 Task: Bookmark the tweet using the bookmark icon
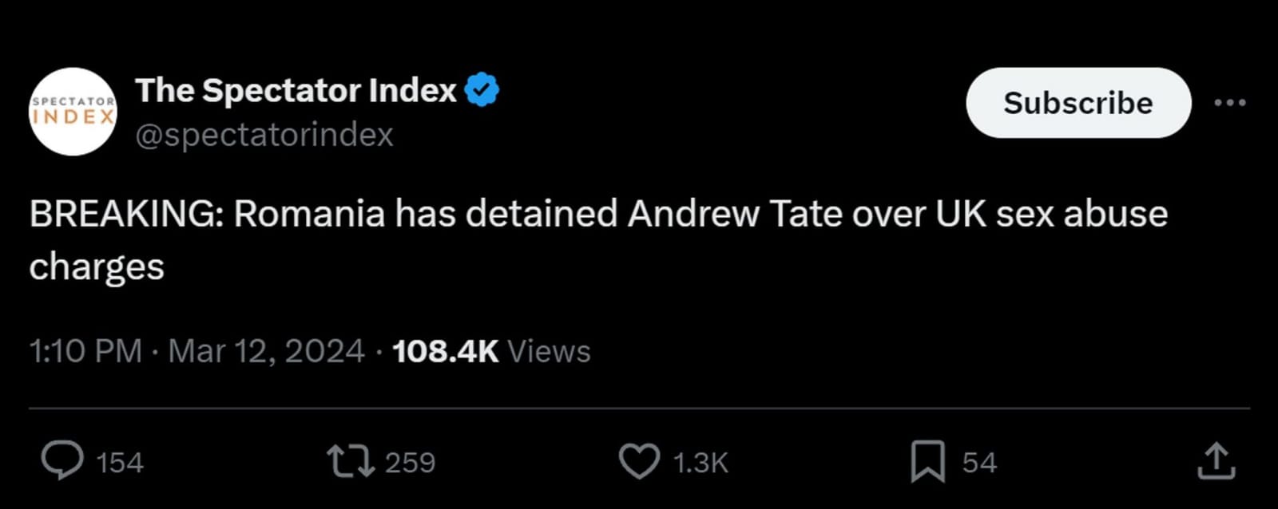click(928, 461)
